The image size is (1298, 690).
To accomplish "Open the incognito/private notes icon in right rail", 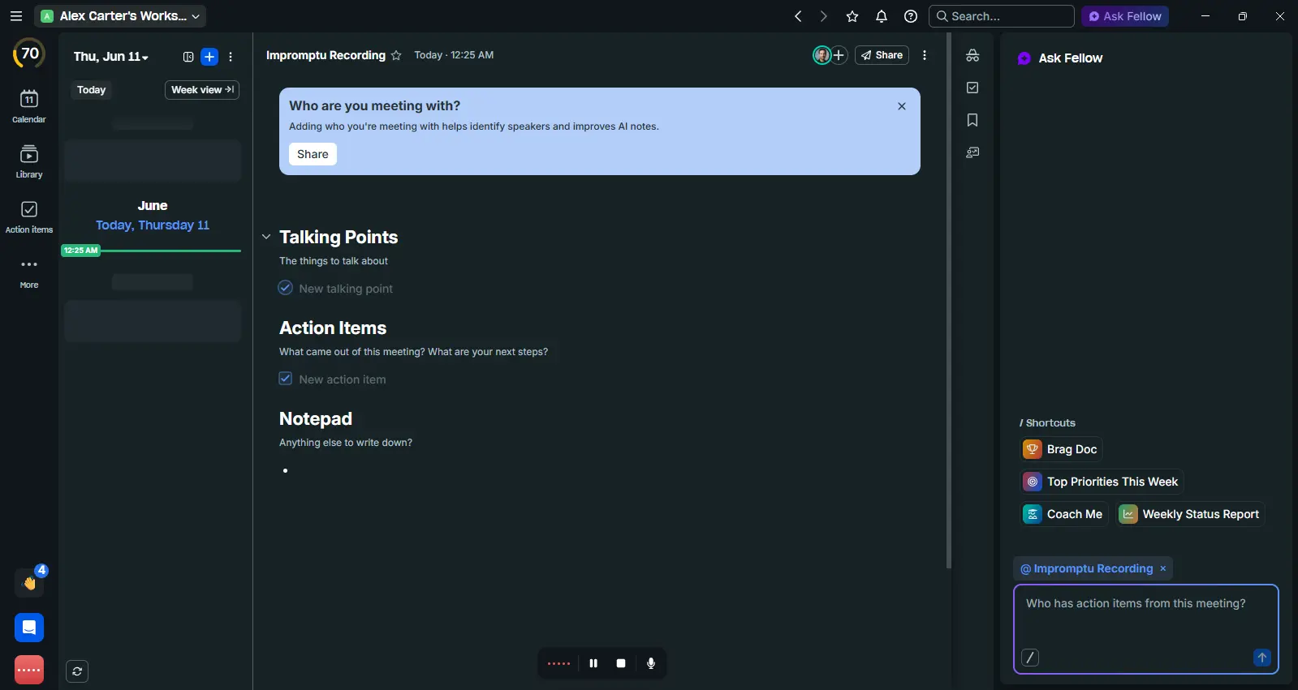I will pos(972,55).
